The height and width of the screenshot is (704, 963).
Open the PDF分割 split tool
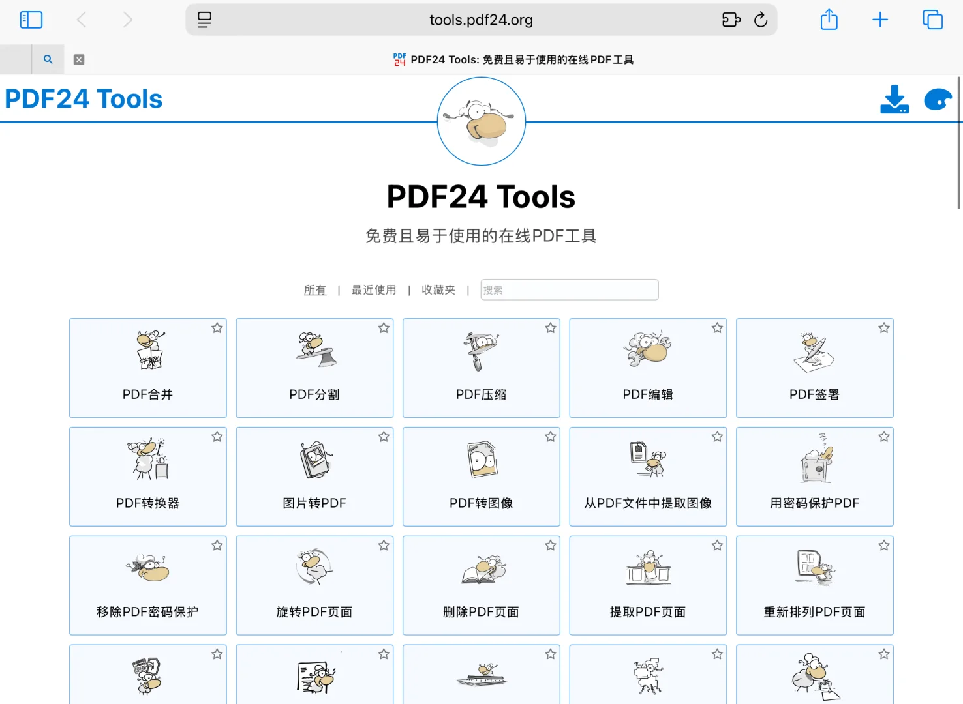314,368
